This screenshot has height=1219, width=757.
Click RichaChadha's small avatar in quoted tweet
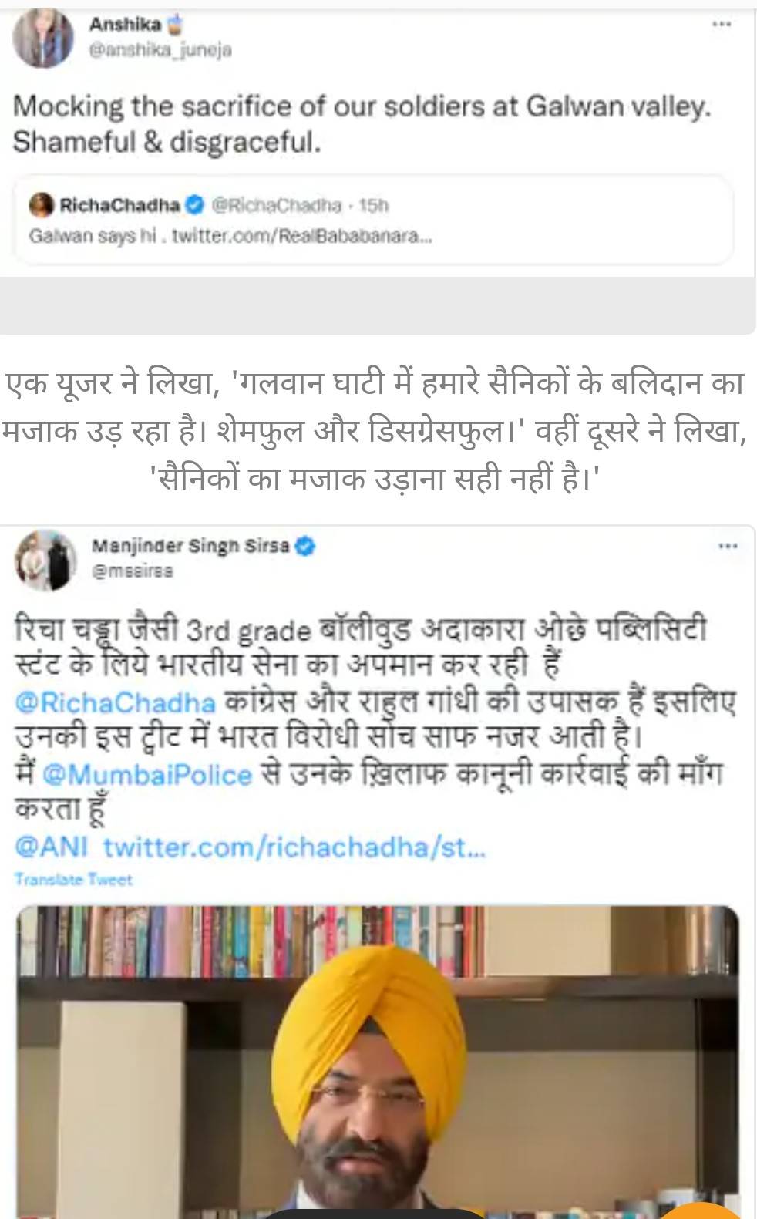(x=41, y=205)
